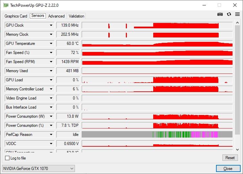Click the scrollbar down arrow
Viewport: 243px width, 174px height.
(237, 149)
